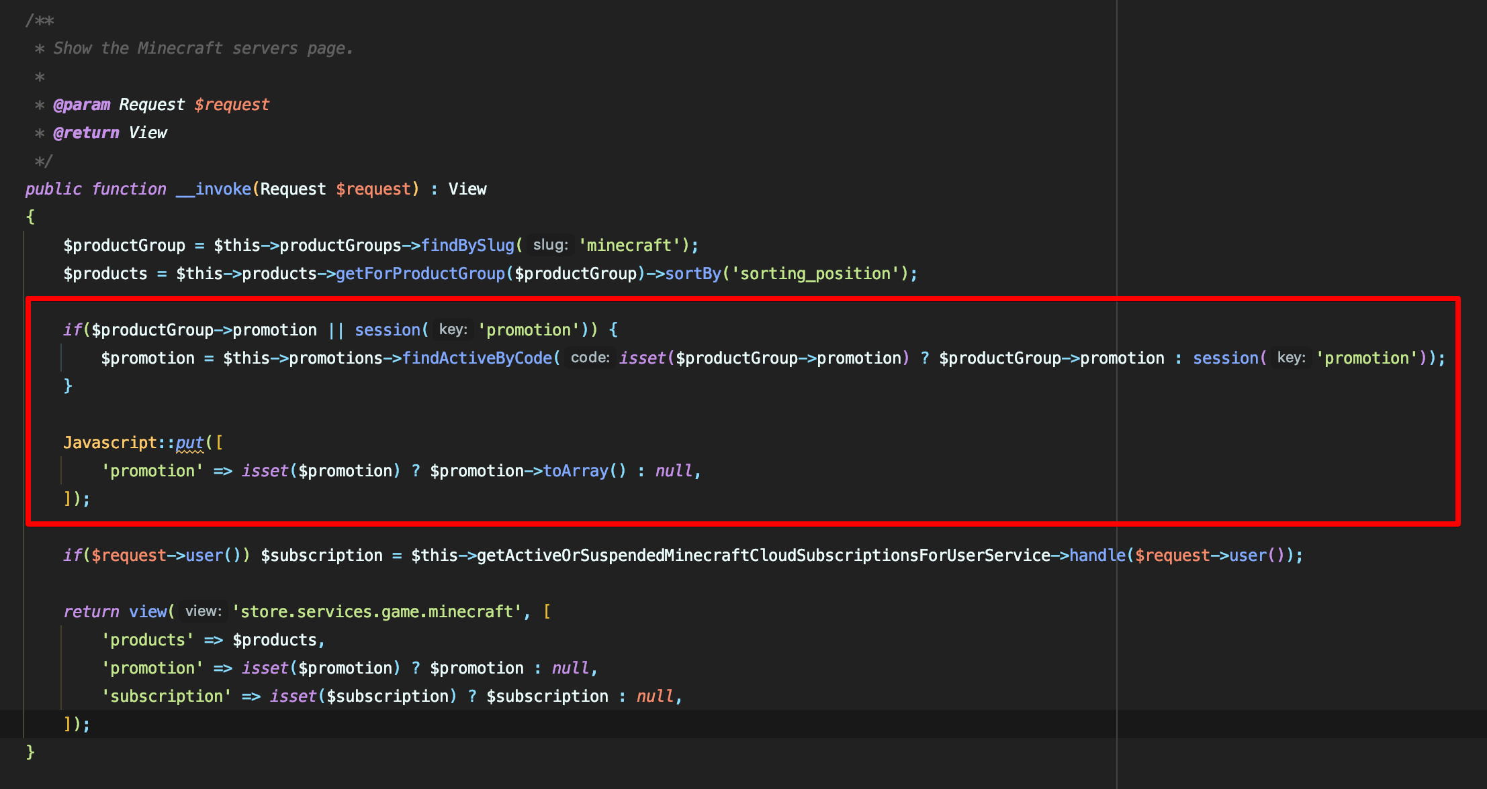Click the 'Show the Minecraft servers page' comment
This screenshot has height=789, width=1487.
pyautogui.click(x=203, y=48)
